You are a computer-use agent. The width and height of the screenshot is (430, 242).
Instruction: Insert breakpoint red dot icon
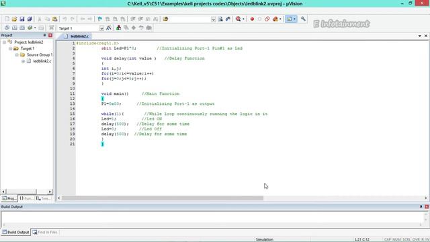(x=252, y=19)
